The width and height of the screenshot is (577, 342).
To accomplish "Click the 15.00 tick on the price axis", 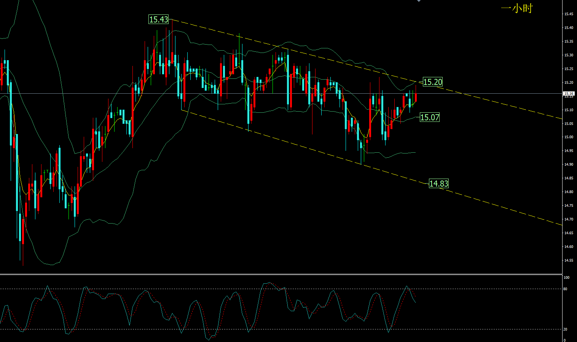I will pos(569,137).
